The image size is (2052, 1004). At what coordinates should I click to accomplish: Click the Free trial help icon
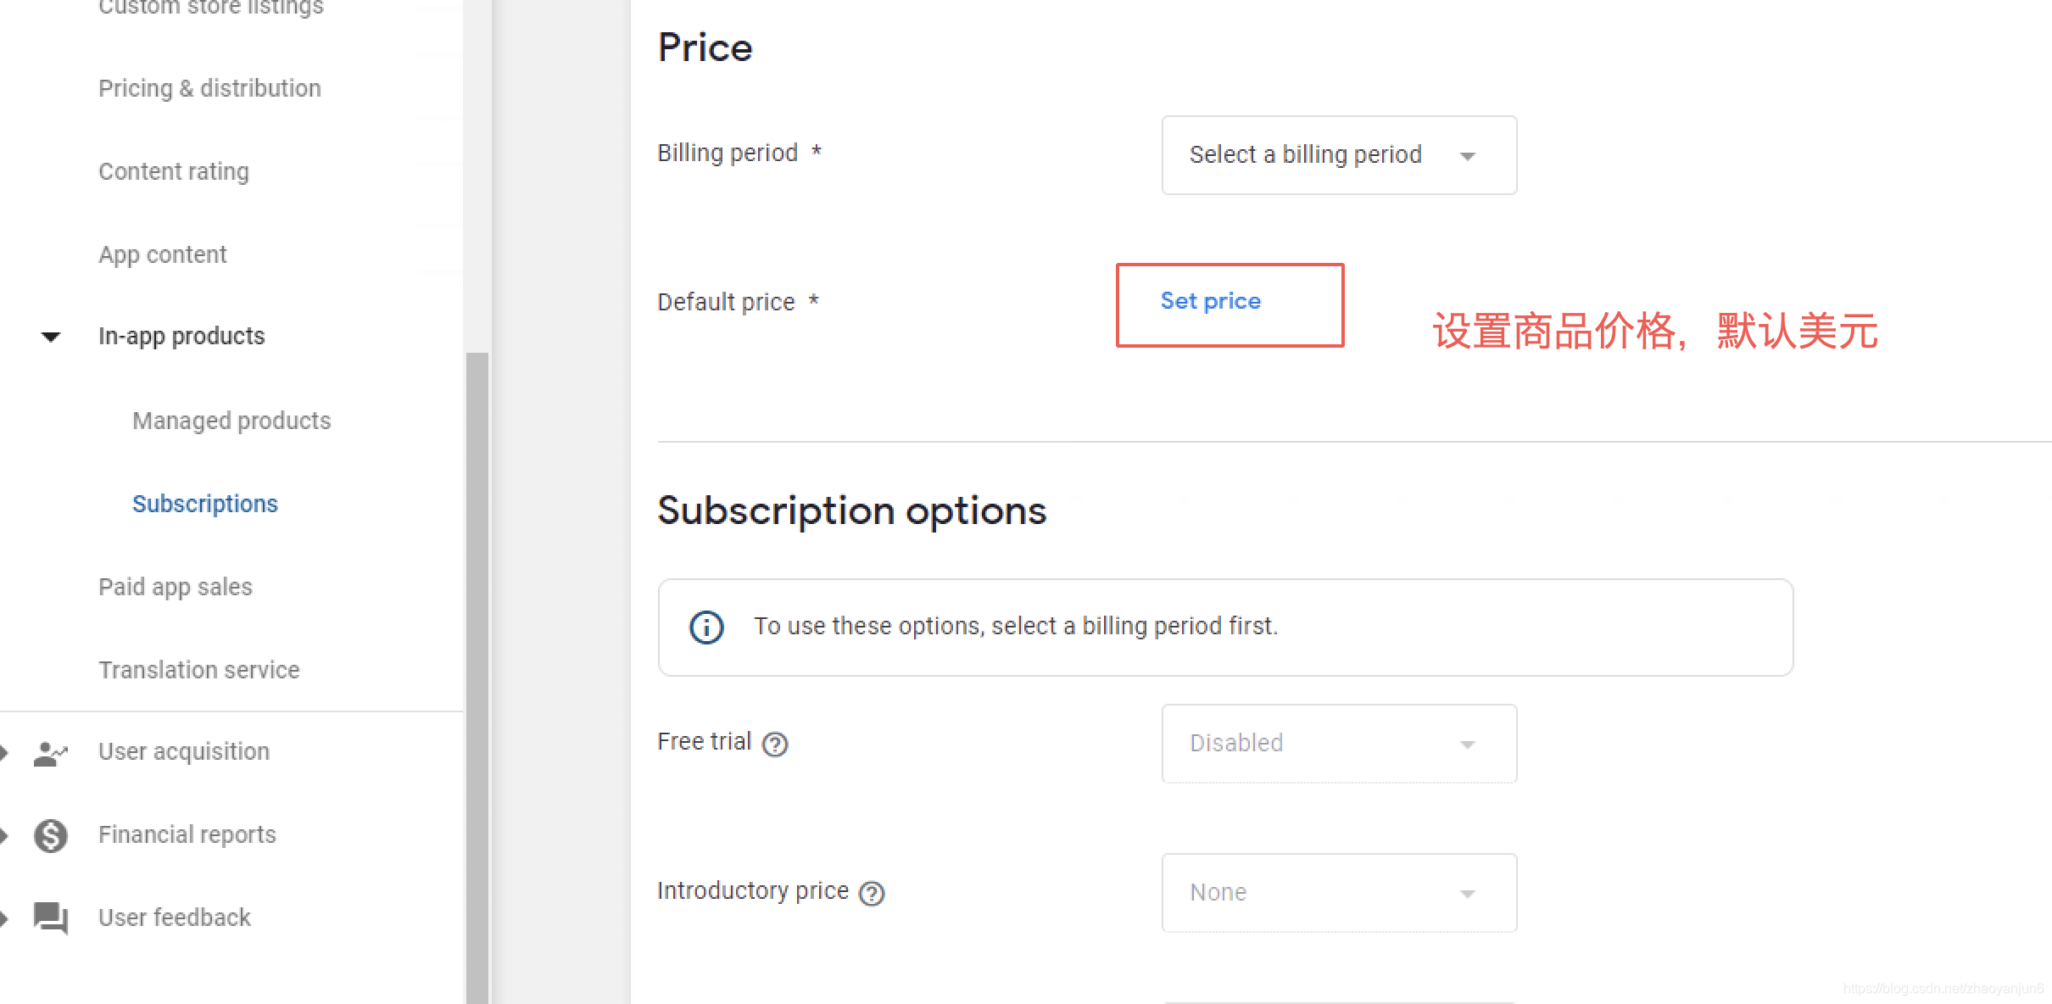point(775,744)
